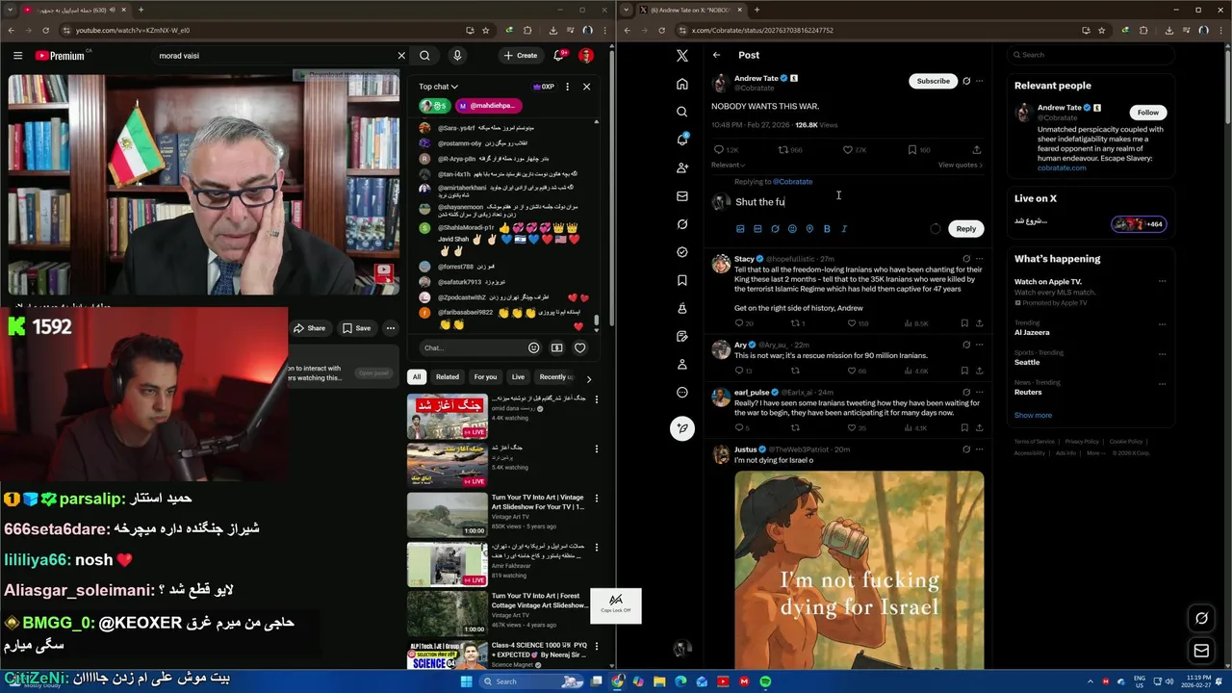This screenshot has height=693, width=1232.
Task: Click the YouTube Premium logo
Action: pos(62,56)
